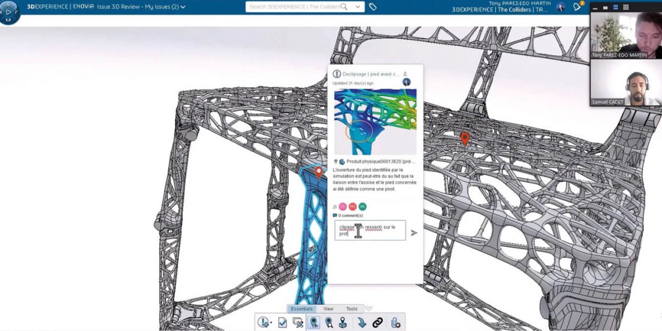The width and height of the screenshot is (662, 331).
Task: Expand the My issues (2) dropdown
Action: pos(183,7)
